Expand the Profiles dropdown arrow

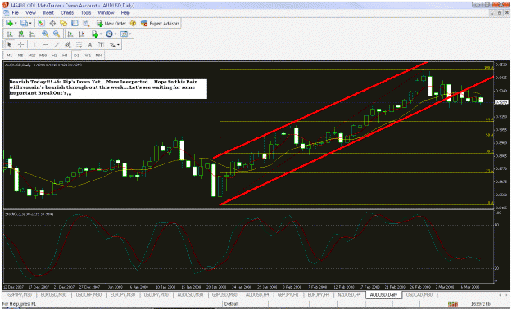click(30, 24)
